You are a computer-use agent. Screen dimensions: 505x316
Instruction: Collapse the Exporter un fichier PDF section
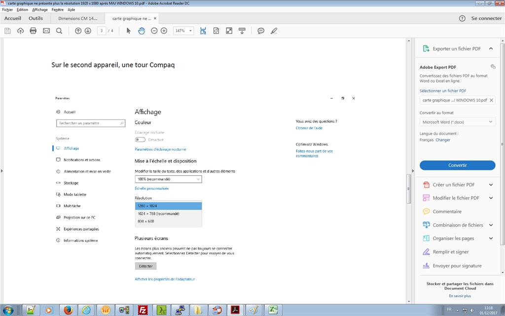(491, 49)
